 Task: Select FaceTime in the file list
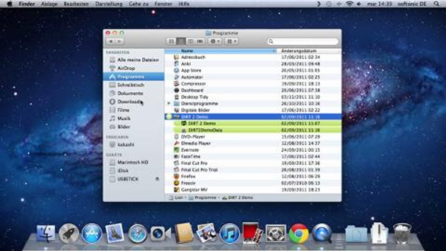(x=253, y=157)
